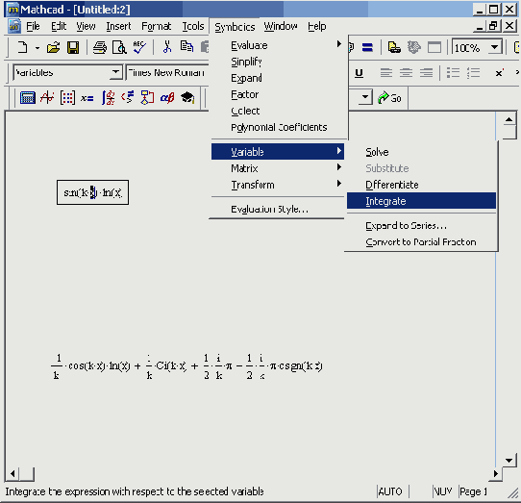
Task: Open the Insert menu
Action: [118, 26]
